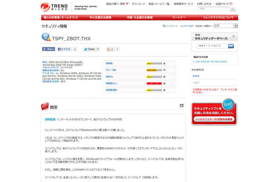Click the 用語集 quick link

click(x=196, y=76)
